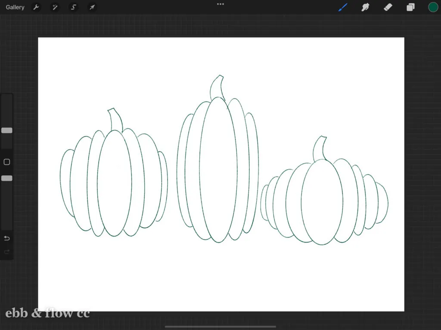Select the Brush tool
The image size is (441, 330).
(x=343, y=7)
